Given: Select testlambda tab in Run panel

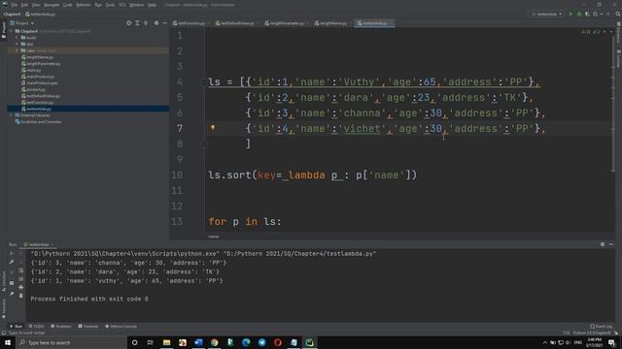Looking at the screenshot, I should point(39,244).
